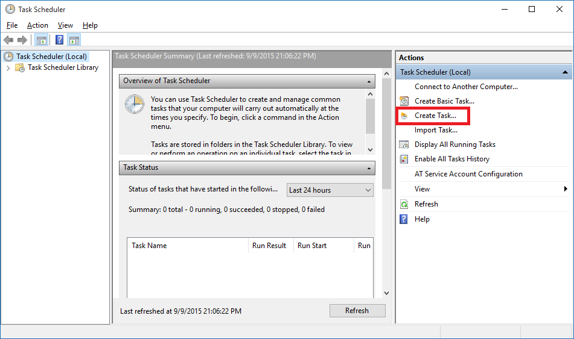This screenshot has height=339, width=574.
Task: Expand the Task Scheduler Library tree node
Action: point(8,68)
